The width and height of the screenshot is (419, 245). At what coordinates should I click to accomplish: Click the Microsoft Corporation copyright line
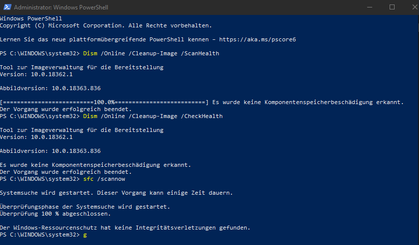point(106,25)
